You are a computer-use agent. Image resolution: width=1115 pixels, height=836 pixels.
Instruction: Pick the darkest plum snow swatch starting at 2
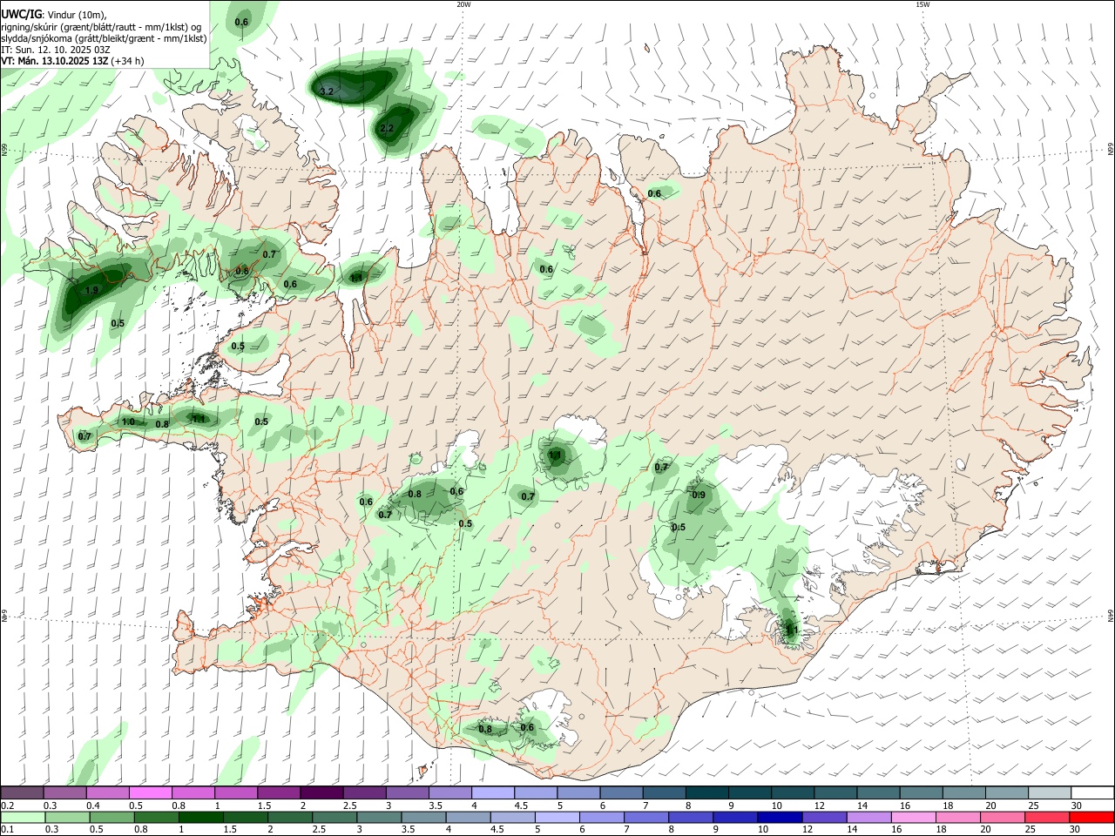321,792
